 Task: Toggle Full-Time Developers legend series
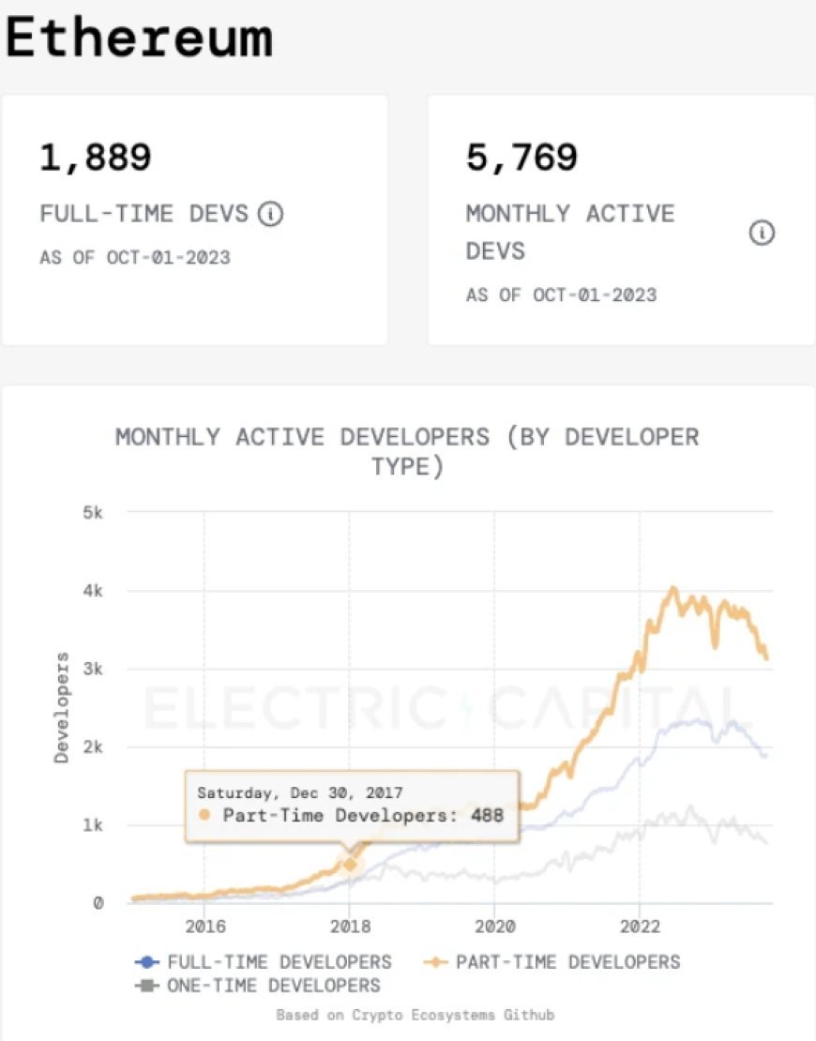point(263,961)
